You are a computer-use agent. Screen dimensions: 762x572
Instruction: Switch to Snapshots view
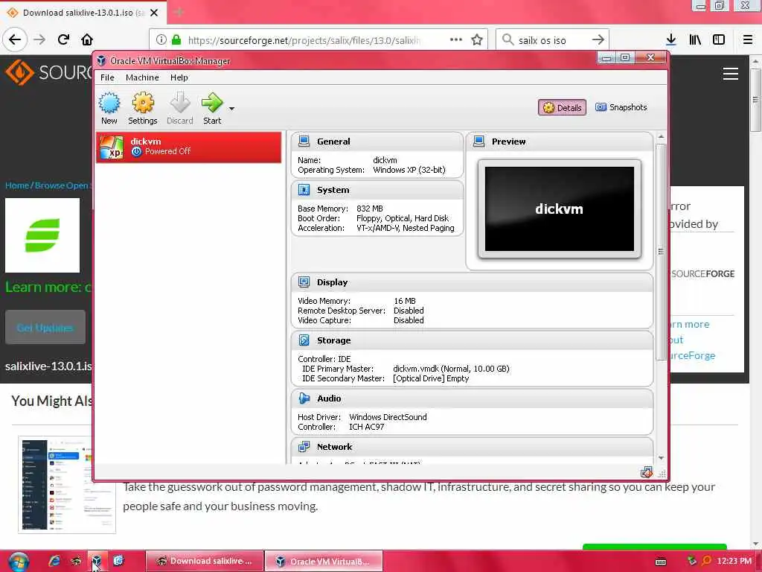pyautogui.click(x=621, y=107)
